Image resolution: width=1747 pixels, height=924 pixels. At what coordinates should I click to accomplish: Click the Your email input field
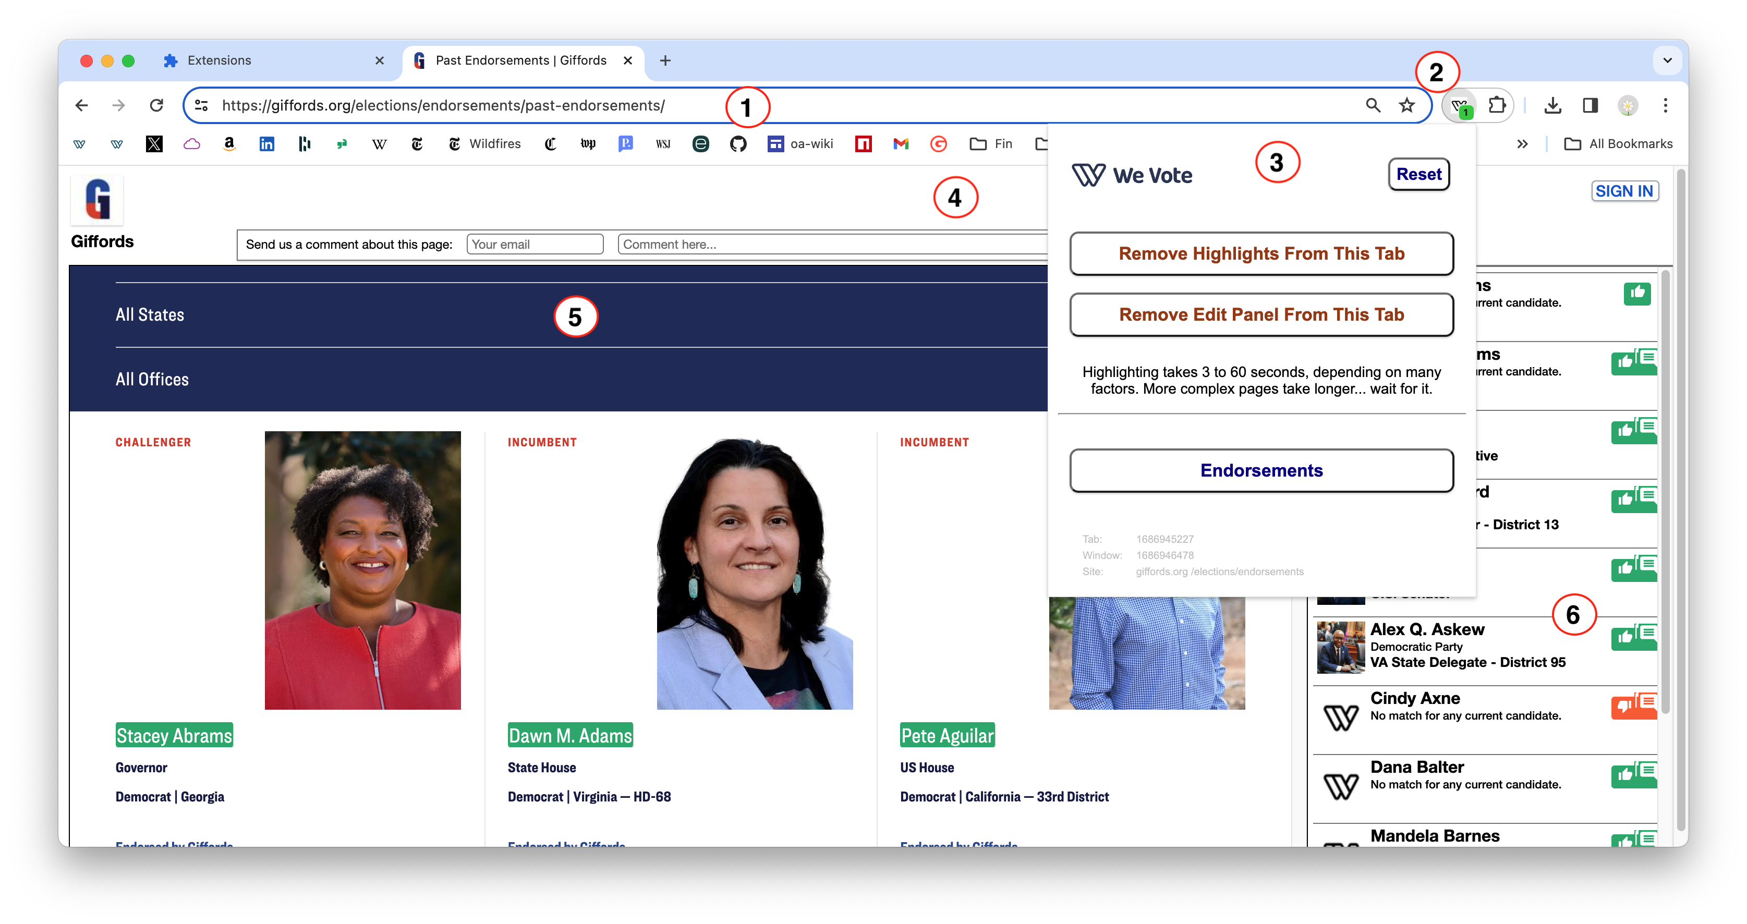tap(535, 244)
